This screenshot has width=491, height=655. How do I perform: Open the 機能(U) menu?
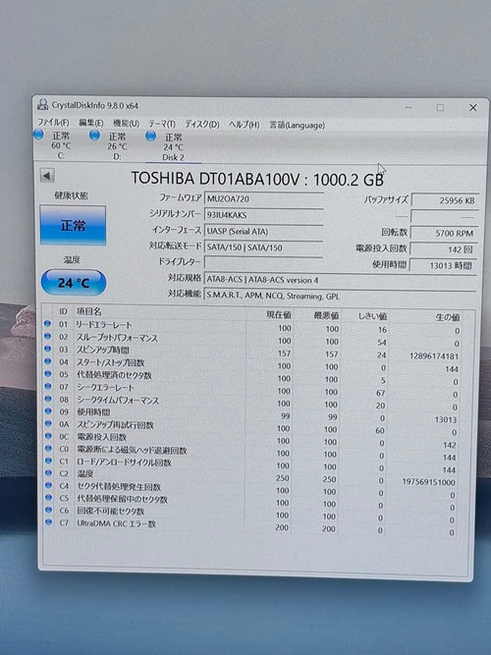click(x=127, y=124)
